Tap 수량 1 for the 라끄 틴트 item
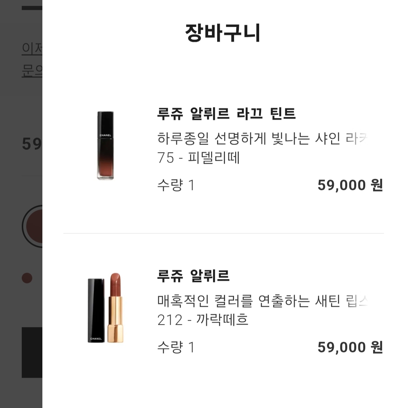The image size is (405, 408). [176, 185]
